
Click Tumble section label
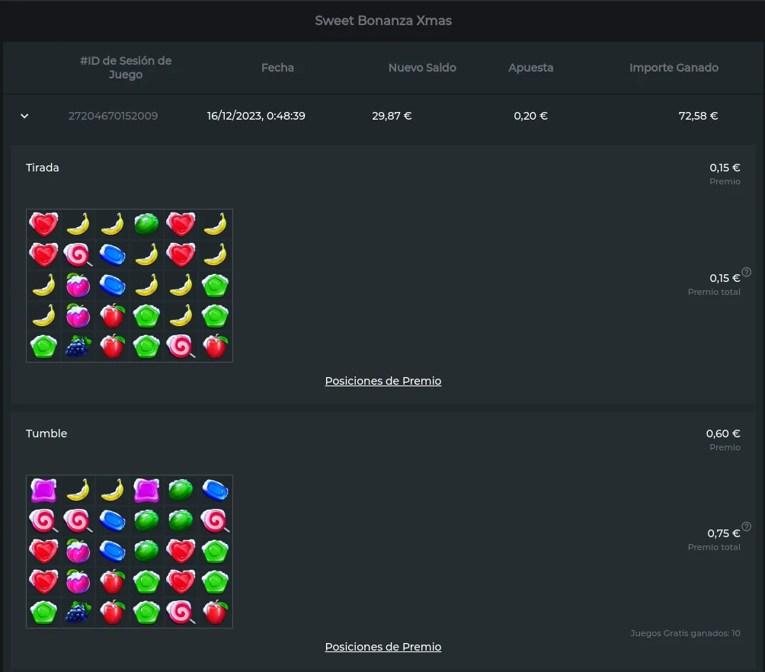point(46,434)
